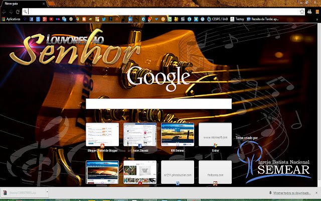Image resolution: width=321 pixels, height=201 pixels.
Task: Open the s1211.photobucket.com thumbnail
Action: click(178, 172)
